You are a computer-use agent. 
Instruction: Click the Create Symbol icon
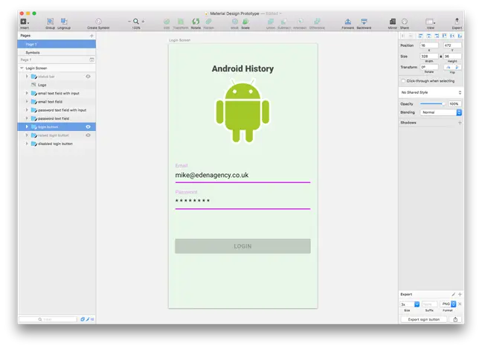[98, 22]
